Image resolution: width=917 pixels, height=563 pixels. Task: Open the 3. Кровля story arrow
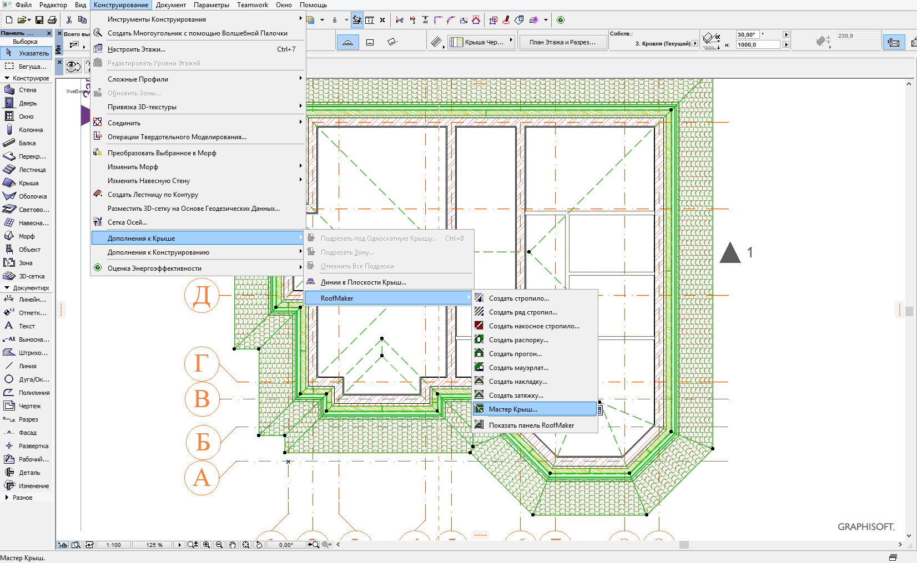pyautogui.click(x=695, y=43)
